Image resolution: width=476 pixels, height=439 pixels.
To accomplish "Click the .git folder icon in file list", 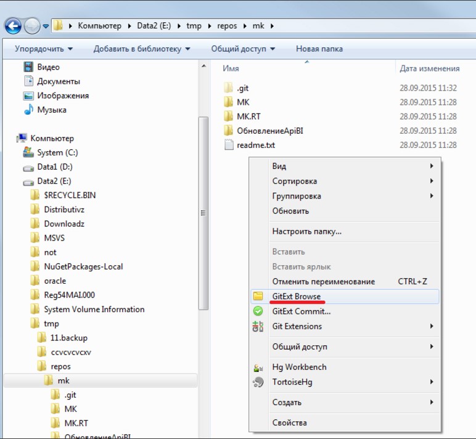I will [x=228, y=88].
